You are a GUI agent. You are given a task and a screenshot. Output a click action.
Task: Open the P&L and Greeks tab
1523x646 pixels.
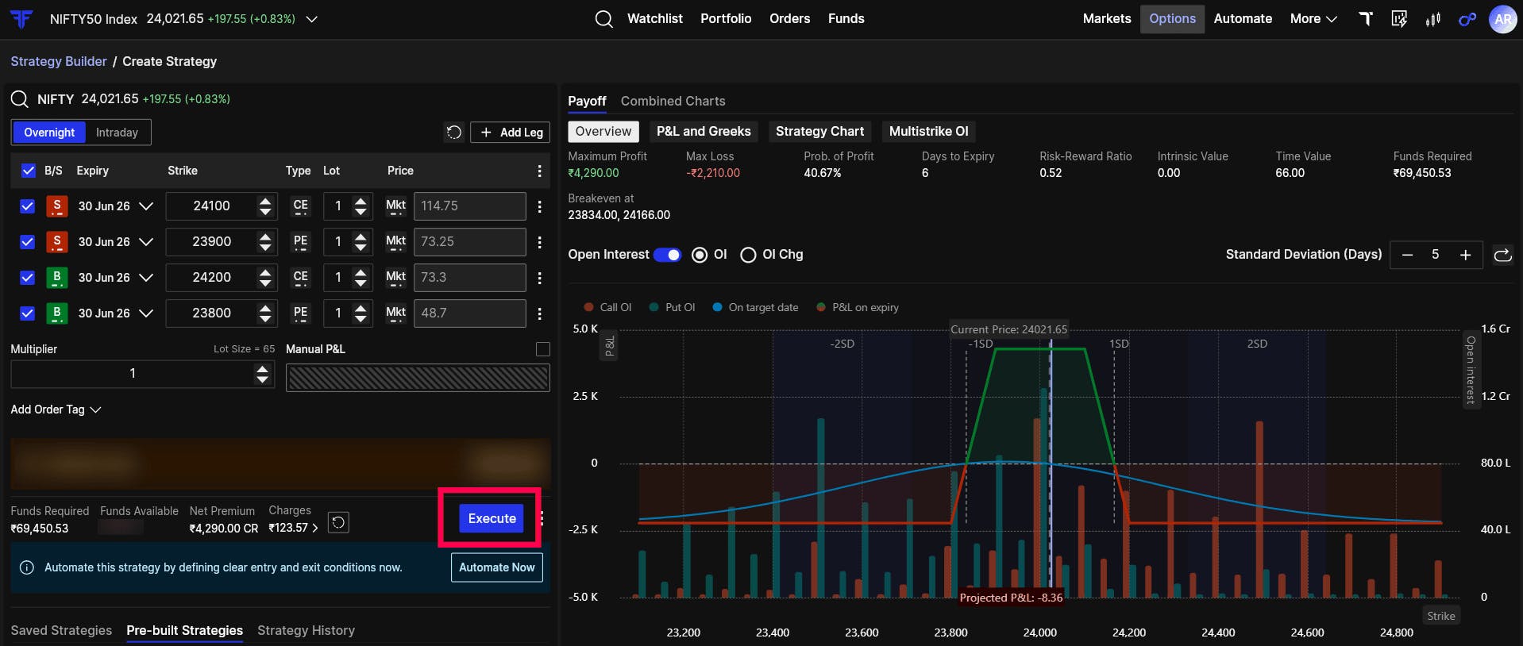(704, 132)
